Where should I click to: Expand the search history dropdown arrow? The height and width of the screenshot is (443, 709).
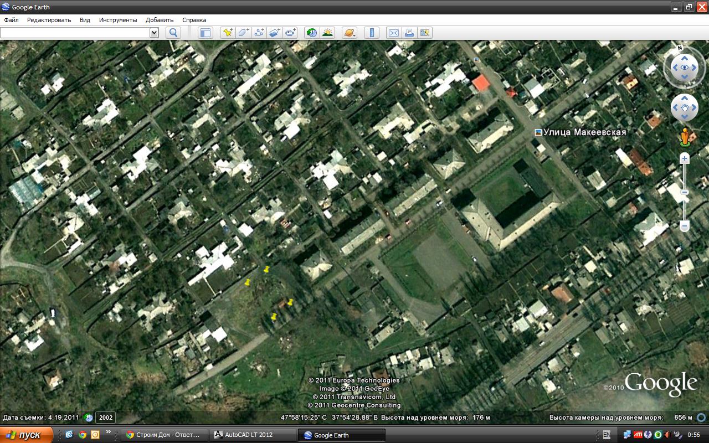pos(154,33)
